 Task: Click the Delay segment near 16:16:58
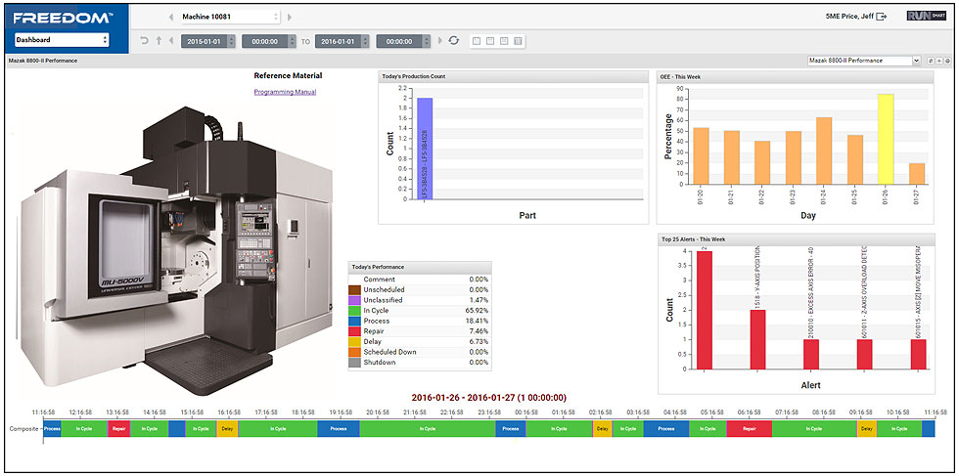(x=227, y=428)
